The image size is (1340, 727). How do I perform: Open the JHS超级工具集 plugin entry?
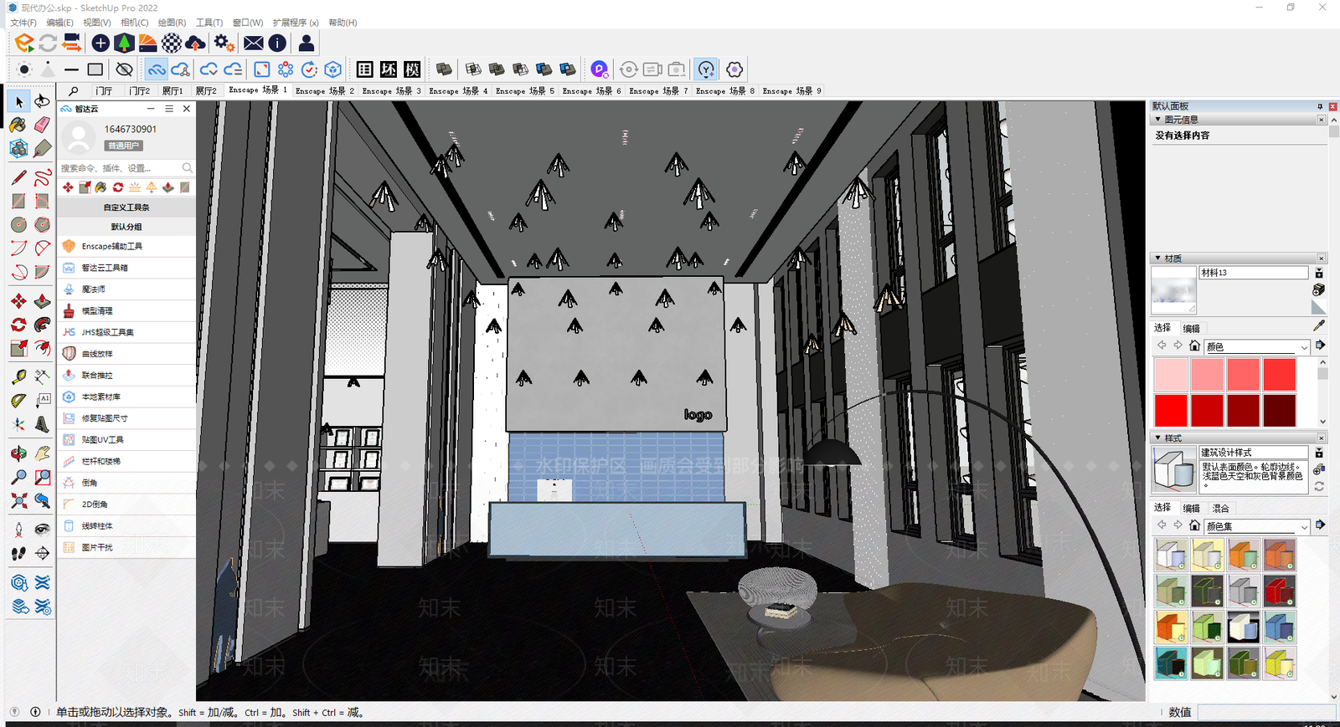click(x=126, y=333)
